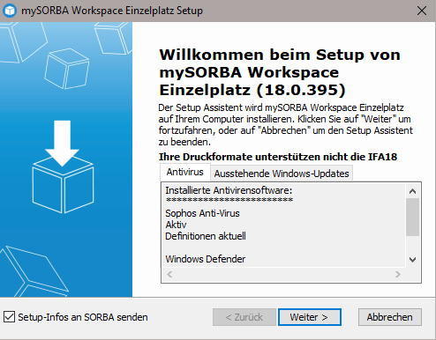
Task: Click the Weiter button
Action: pos(310,317)
